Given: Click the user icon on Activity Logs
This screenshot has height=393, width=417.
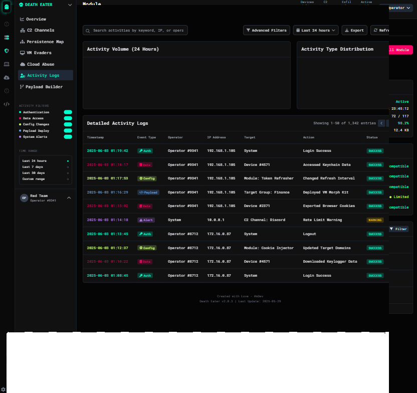Looking at the screenshot, I should click(x=23, y=76).
